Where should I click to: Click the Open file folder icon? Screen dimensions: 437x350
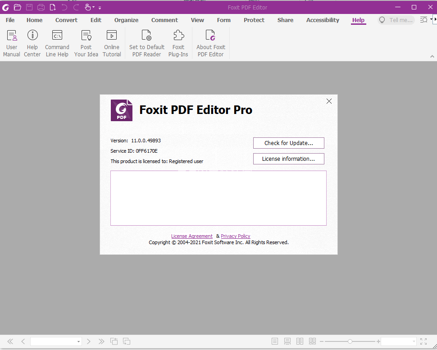pyautogui.click(x=18, y=8)
